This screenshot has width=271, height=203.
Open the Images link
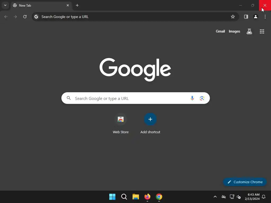[x=234, y=31]
